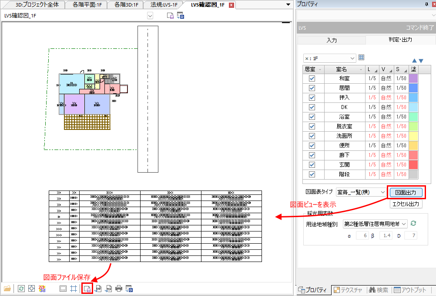Click the 図面出力 button
Screen dimensions: 436x296
click(405, 192)
